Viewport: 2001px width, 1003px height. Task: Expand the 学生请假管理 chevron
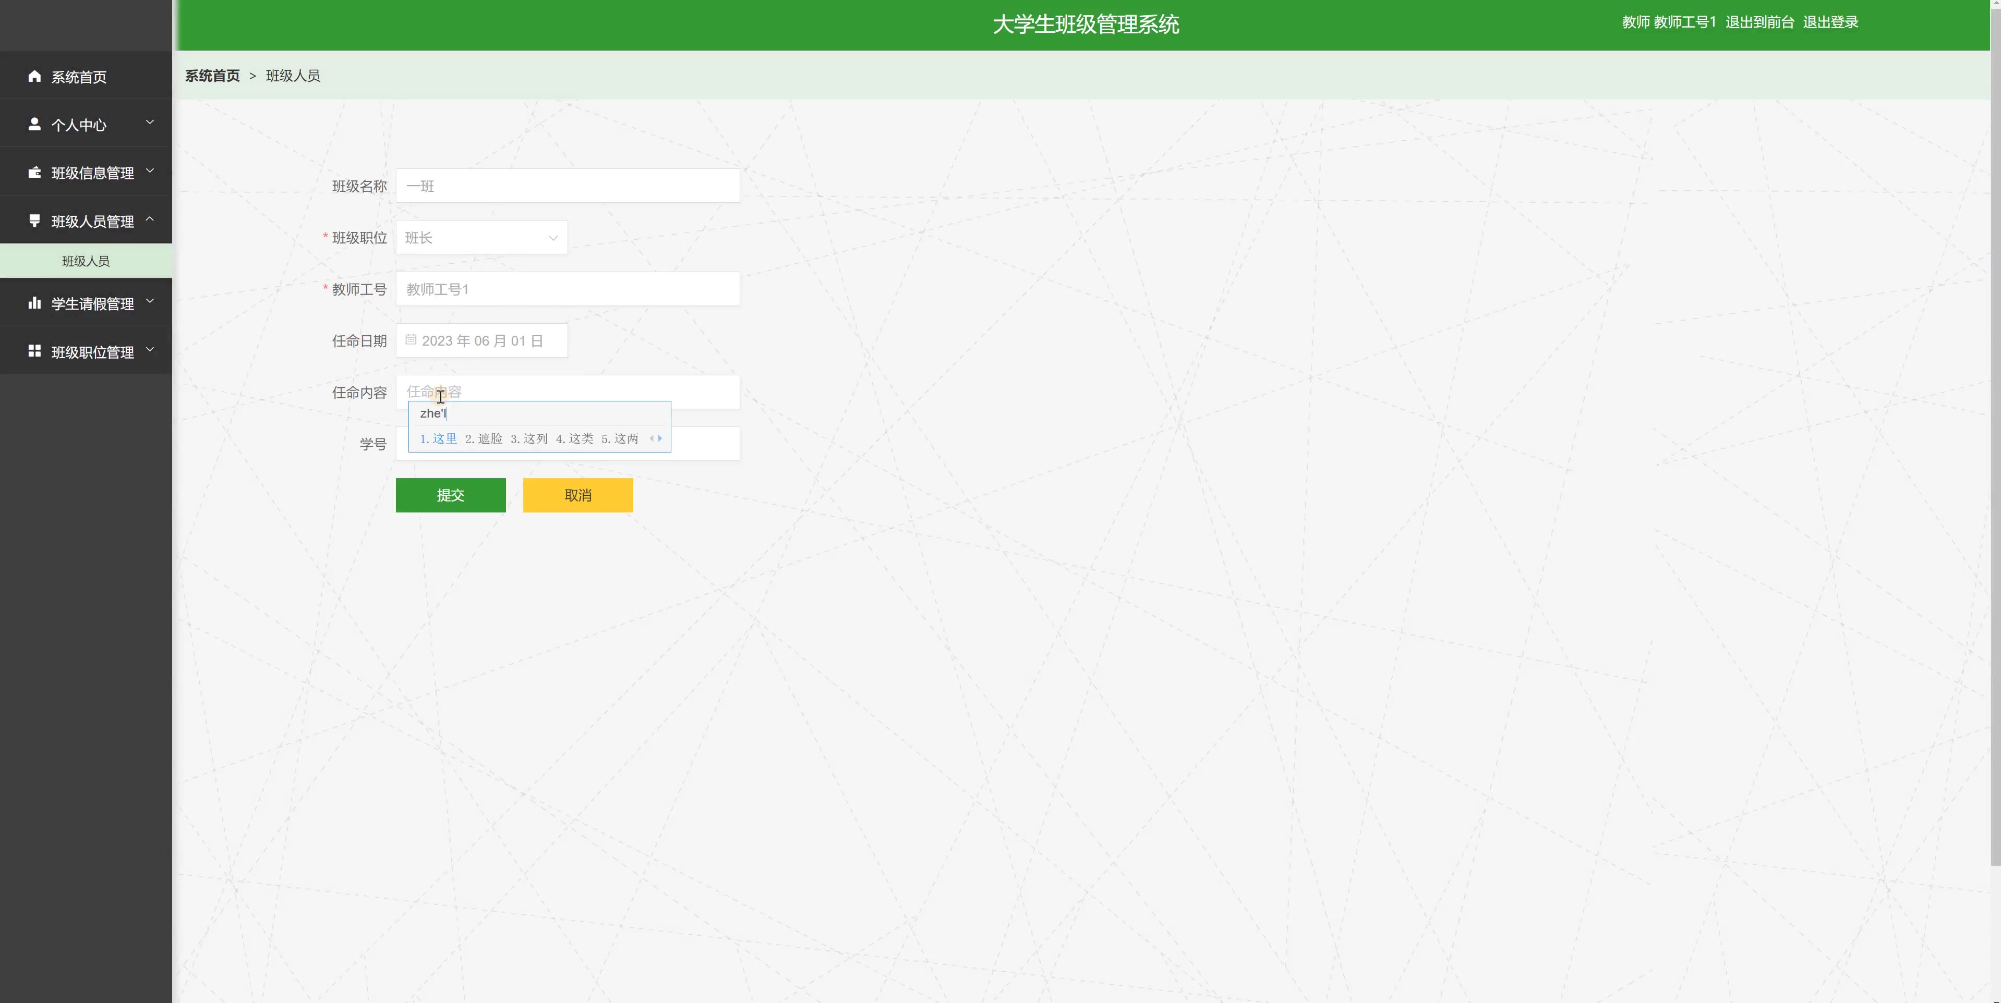(150, 301)
